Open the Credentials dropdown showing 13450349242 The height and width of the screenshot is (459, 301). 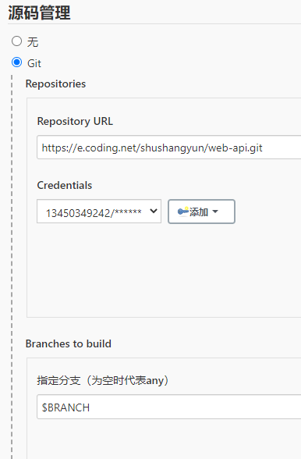[99, 212]
